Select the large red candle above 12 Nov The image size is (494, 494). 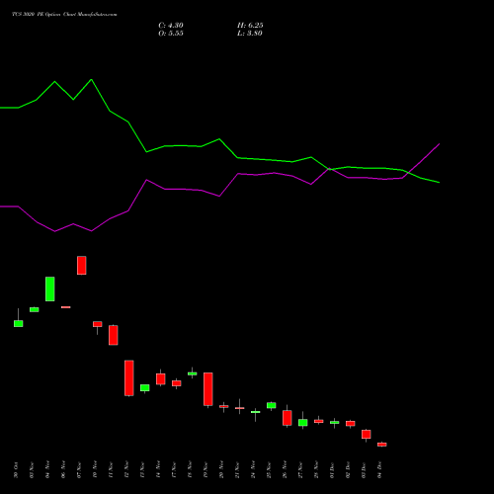[x=129, y=377]
